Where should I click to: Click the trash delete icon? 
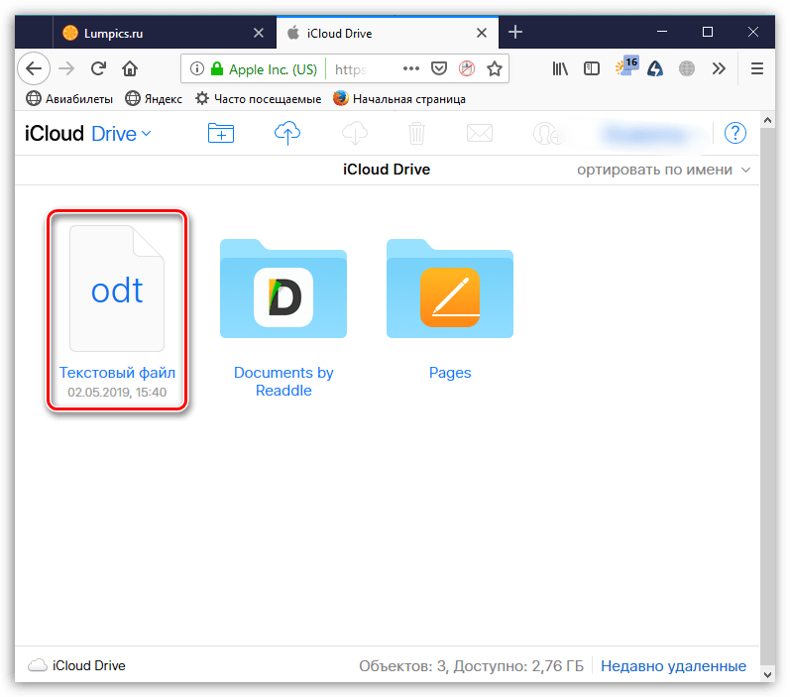point(416,133)
